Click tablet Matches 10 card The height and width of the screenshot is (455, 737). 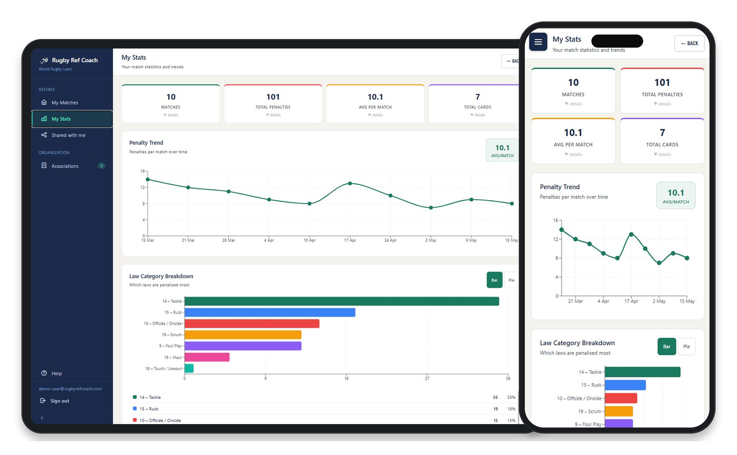[171, 103]
